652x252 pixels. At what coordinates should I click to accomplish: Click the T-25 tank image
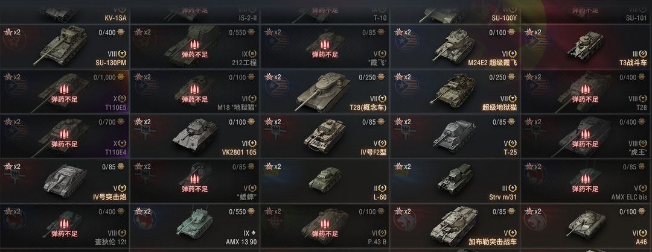[x=455, y=134]
